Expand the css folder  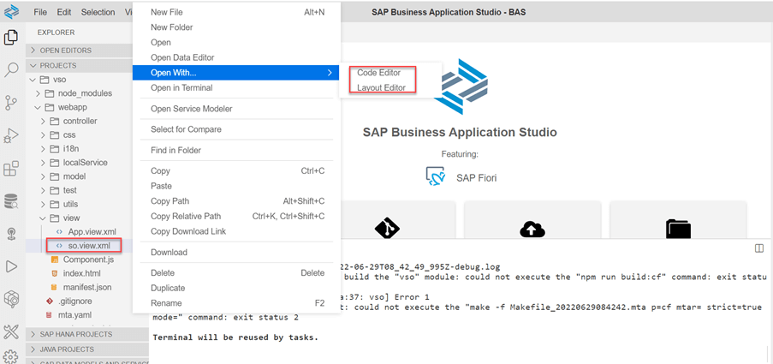click(43, 134)
